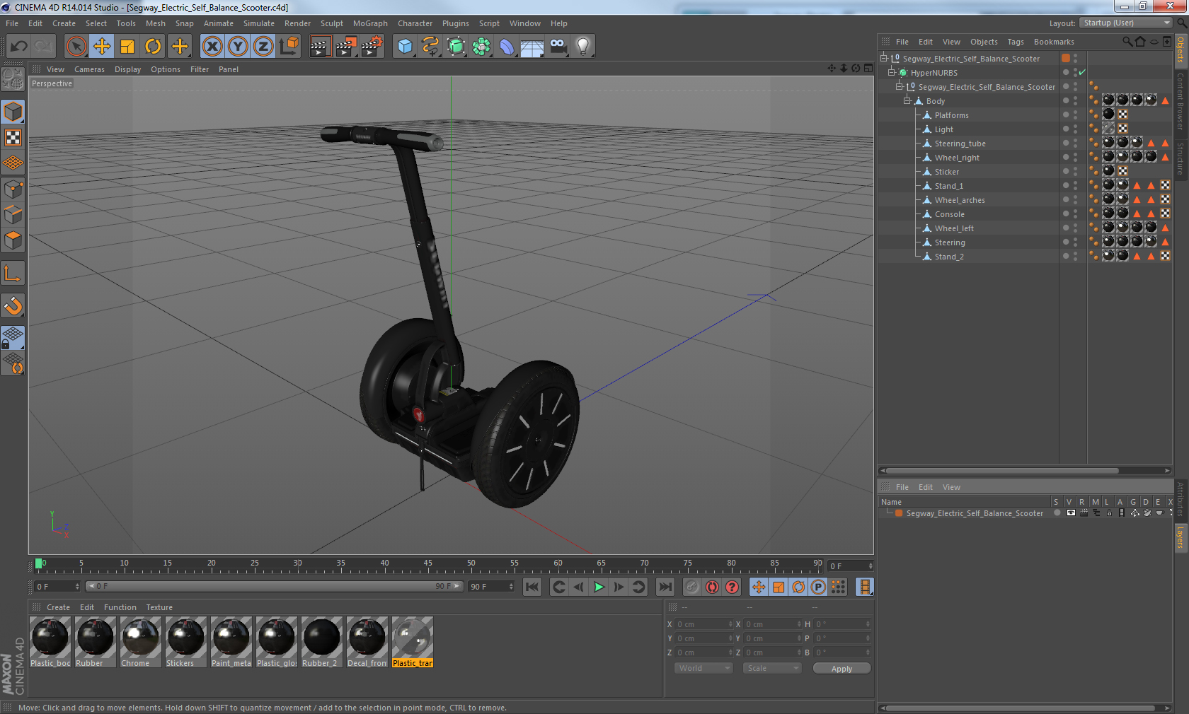Select the Live Selection tool
The width and height of the screenshot is (1189, 714).
pyautogui.click(x=76, y=47)
